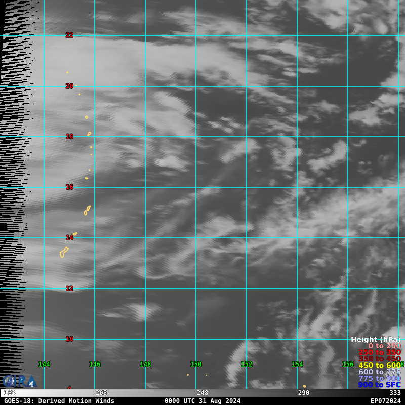This screenshot has height=405, width=405.
Task: Click the CIRA logo
Action: (x=20, y=381)
